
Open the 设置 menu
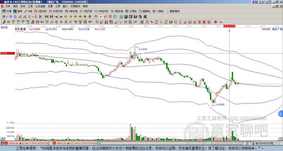click(50, 6)
